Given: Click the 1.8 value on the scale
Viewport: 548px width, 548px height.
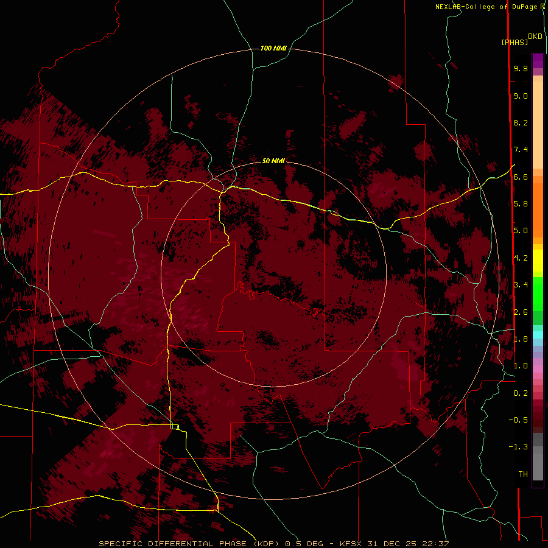Looking at the screenshot, I should tap(521, 339).
